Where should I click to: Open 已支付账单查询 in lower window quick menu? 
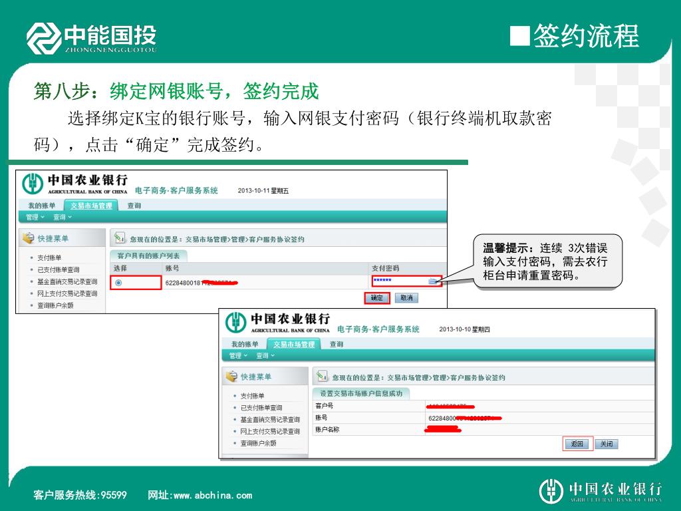[x=261, y=408]
